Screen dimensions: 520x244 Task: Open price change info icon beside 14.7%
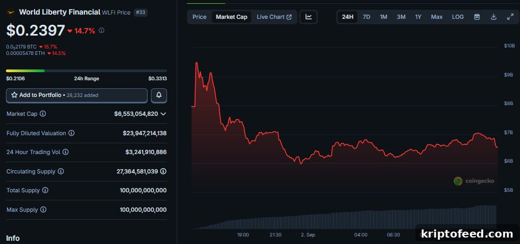tap(101, 31)
